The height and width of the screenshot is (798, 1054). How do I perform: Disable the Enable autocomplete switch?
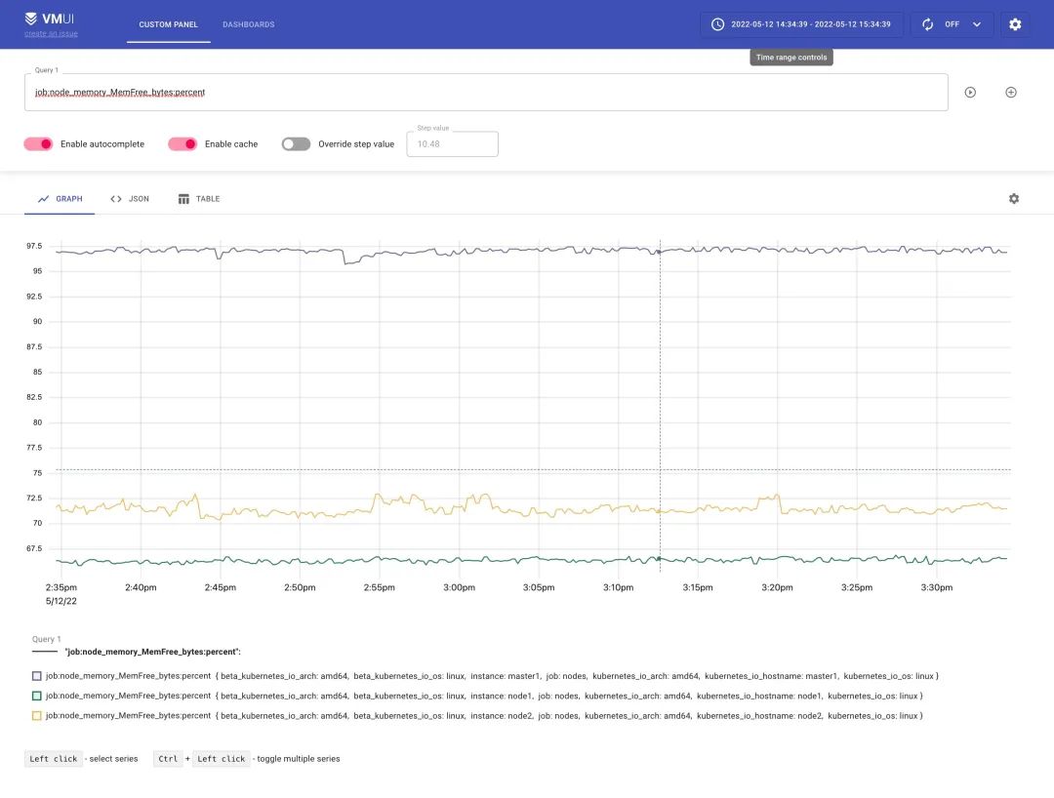[39, 144]
